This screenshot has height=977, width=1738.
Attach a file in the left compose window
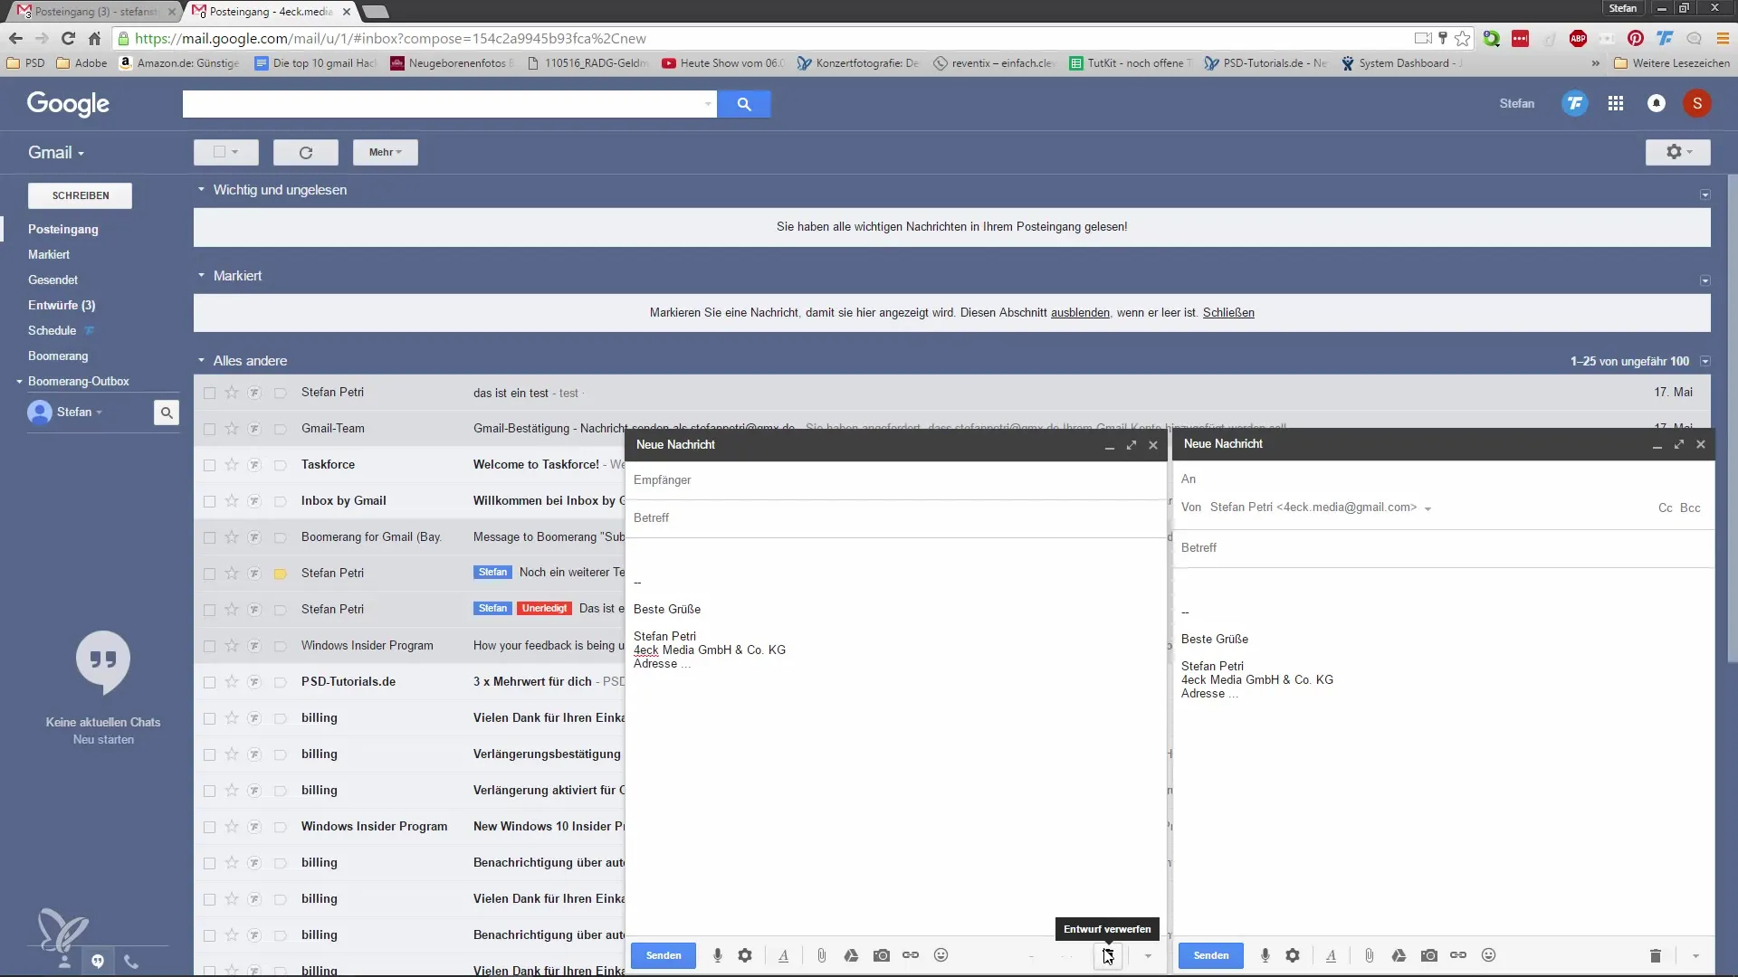821,955
